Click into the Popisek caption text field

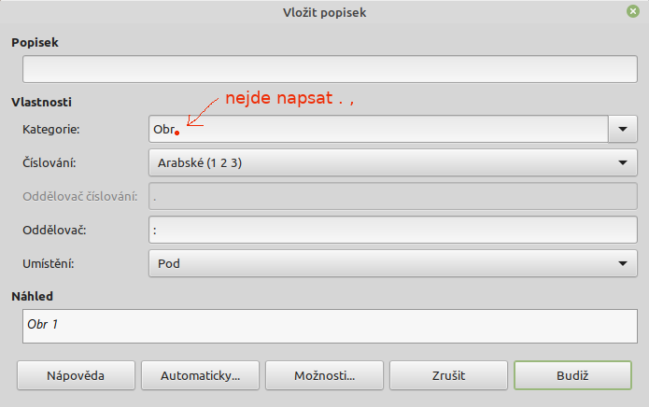point(330,69)
